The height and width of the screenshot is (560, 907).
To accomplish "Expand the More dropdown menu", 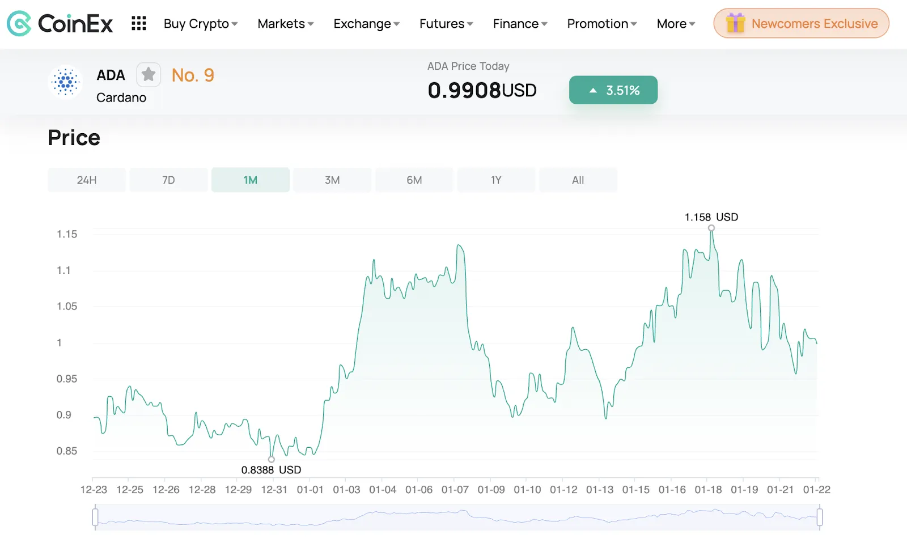I will pyautogui.click(x=676, y=24).
